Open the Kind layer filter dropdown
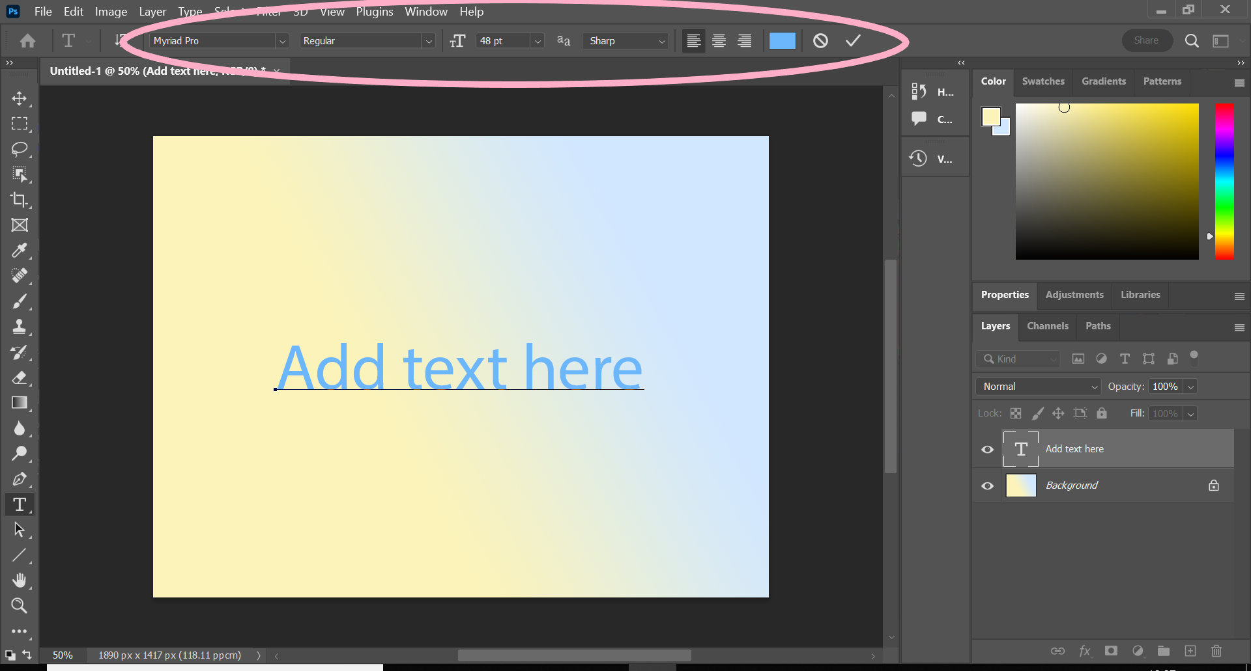Image resolution: width=1251 pixels, height=671 pixels. (1018, 359)
